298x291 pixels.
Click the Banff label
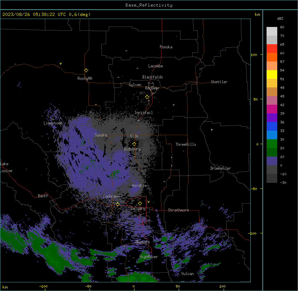[43, 196]
